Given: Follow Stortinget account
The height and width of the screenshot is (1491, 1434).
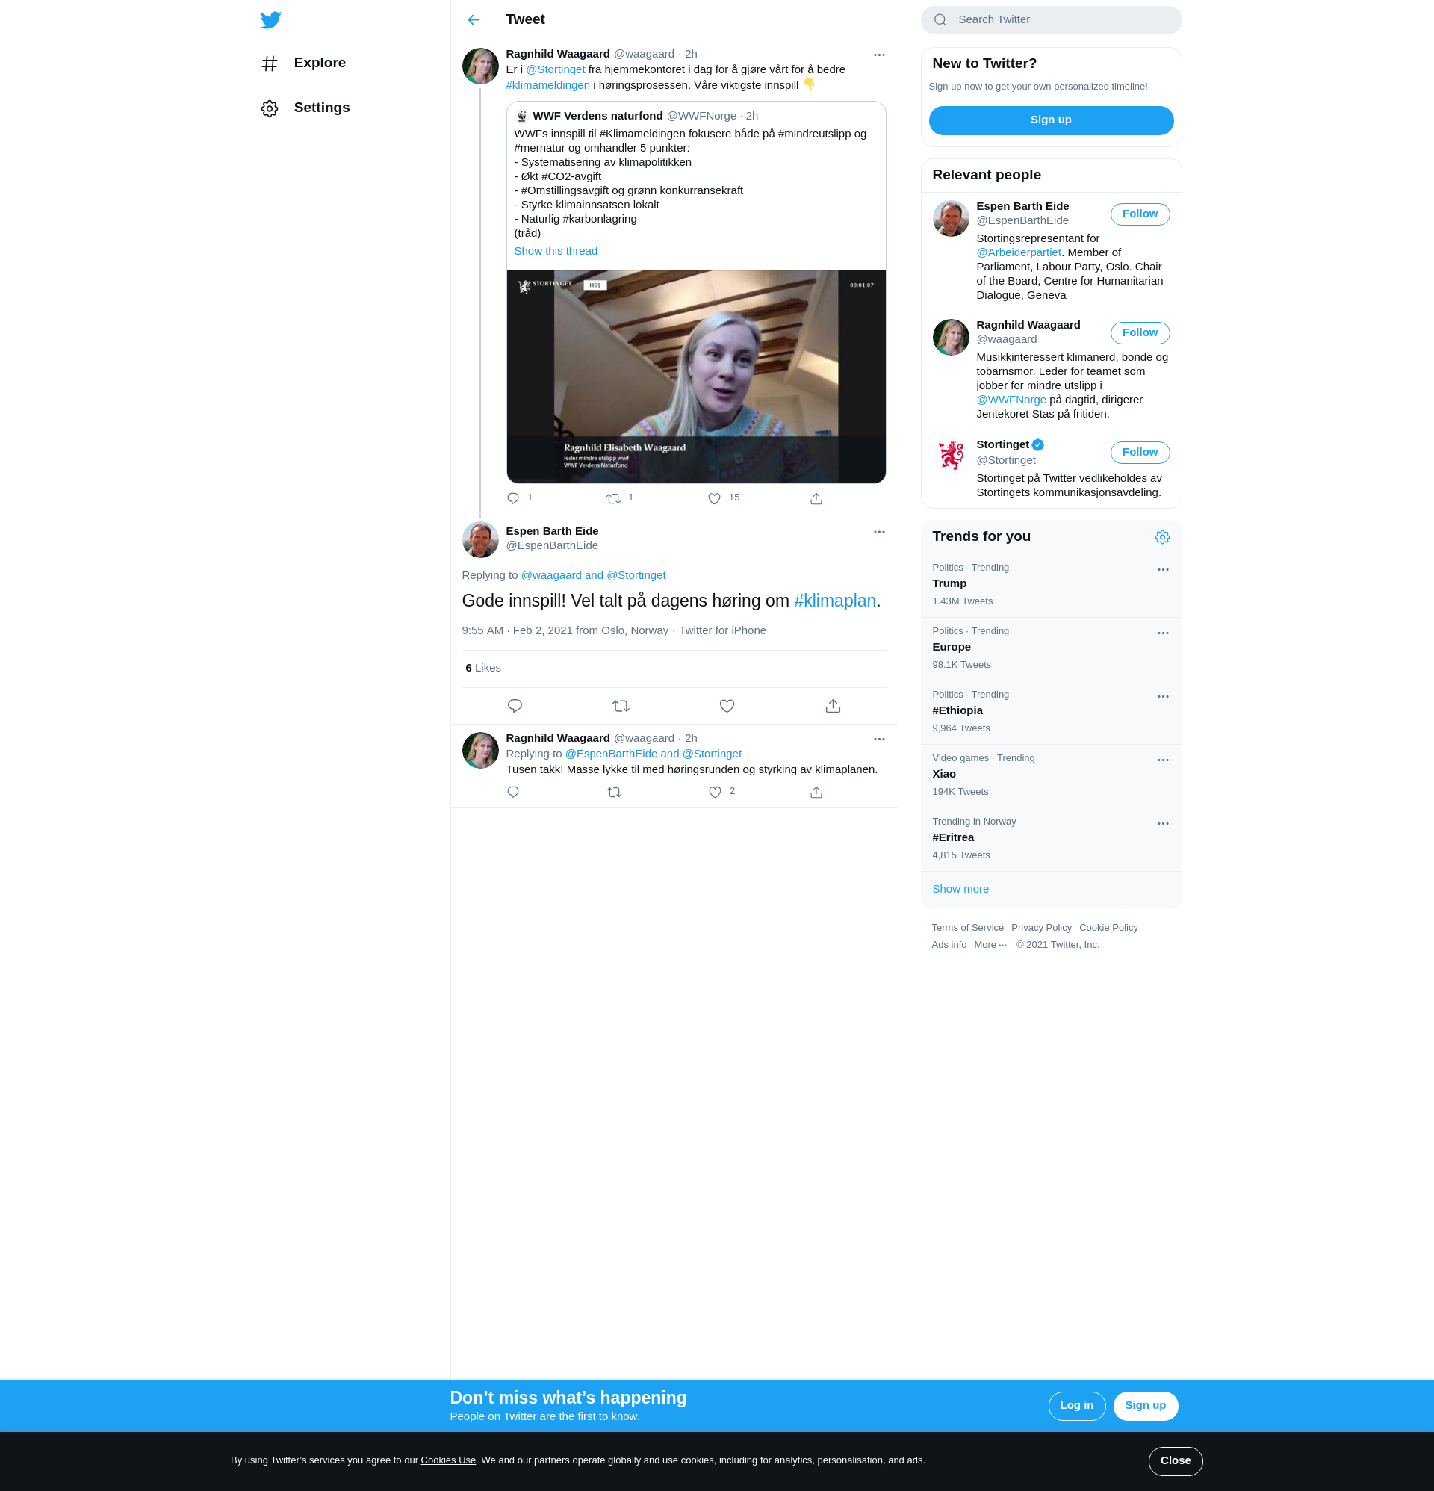Looking at the screenshot, I should click(x=1139, y=452).
